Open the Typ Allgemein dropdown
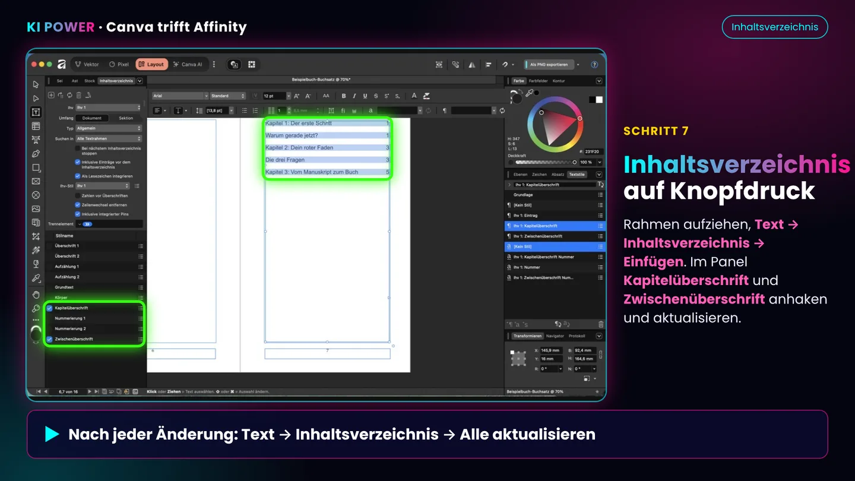This screenshot has height=481, width=855. [108, 128]
